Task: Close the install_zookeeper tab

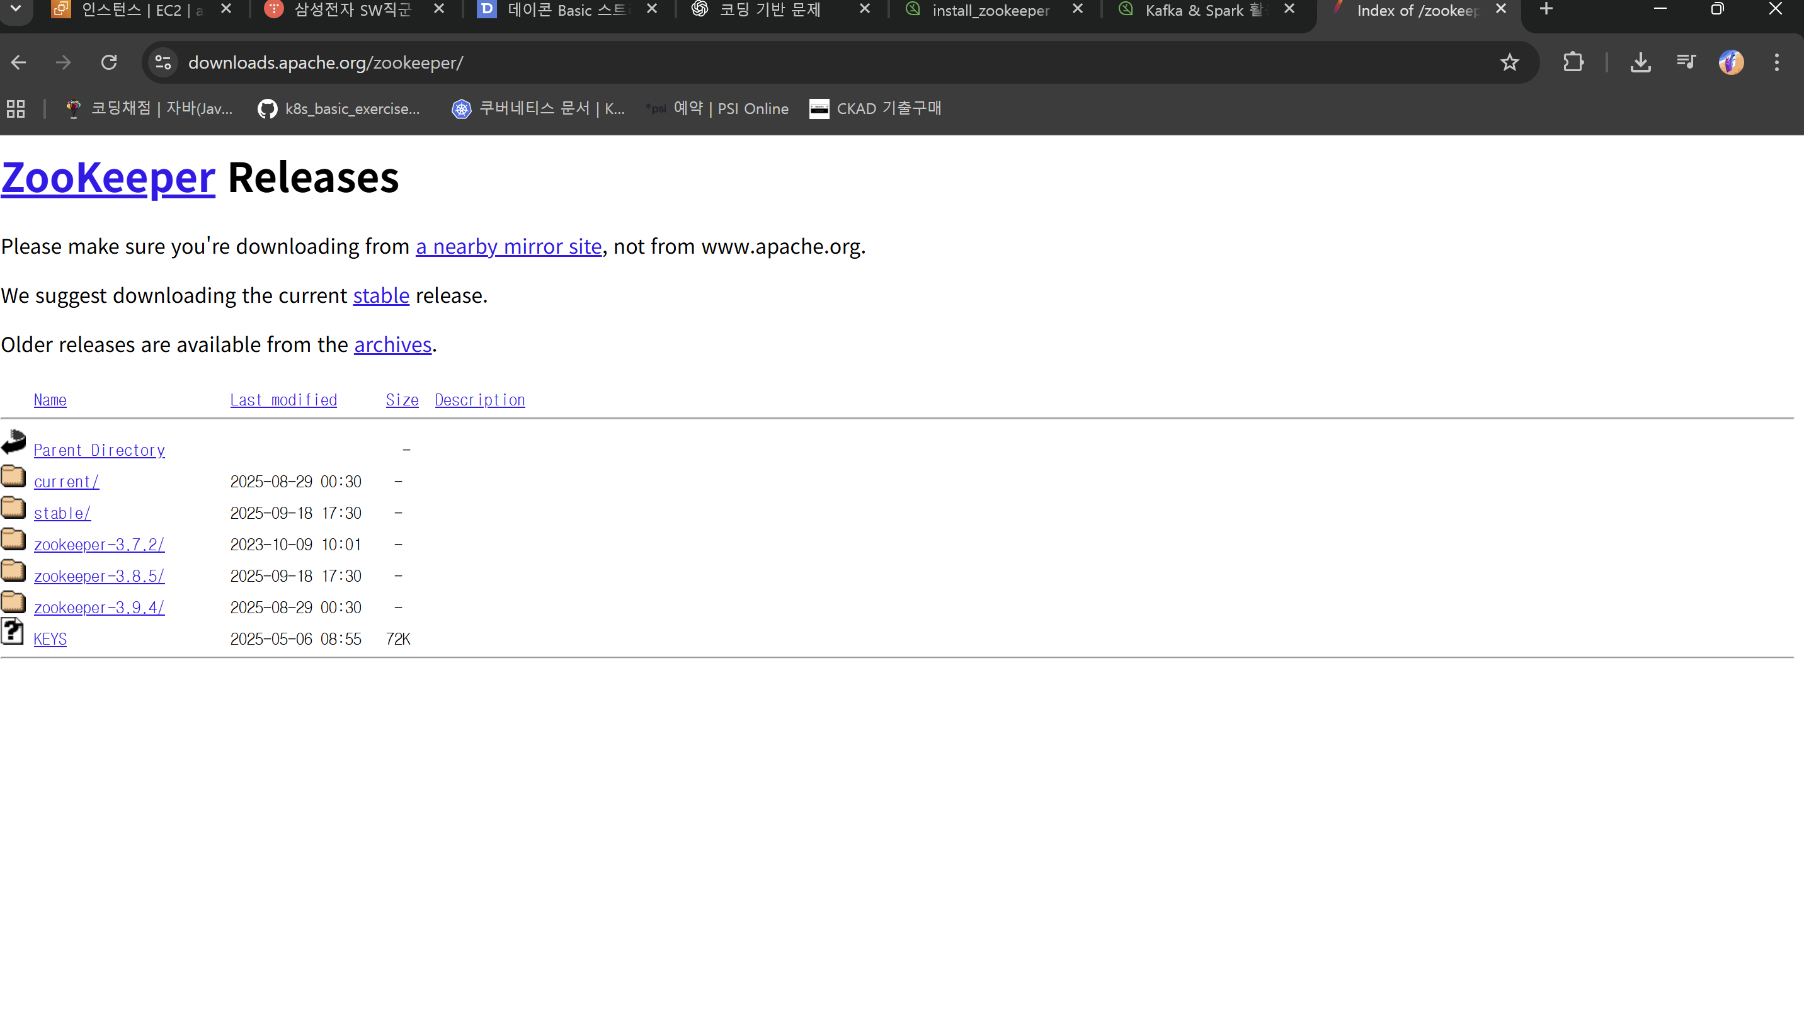Action: coord(1078,9)
